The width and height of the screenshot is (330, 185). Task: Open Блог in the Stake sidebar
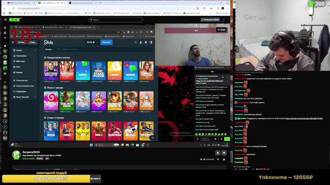click(x=18, y=67)
